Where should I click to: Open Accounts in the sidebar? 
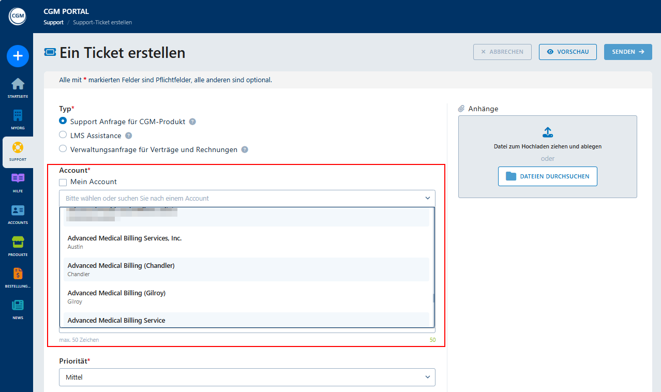18,211
